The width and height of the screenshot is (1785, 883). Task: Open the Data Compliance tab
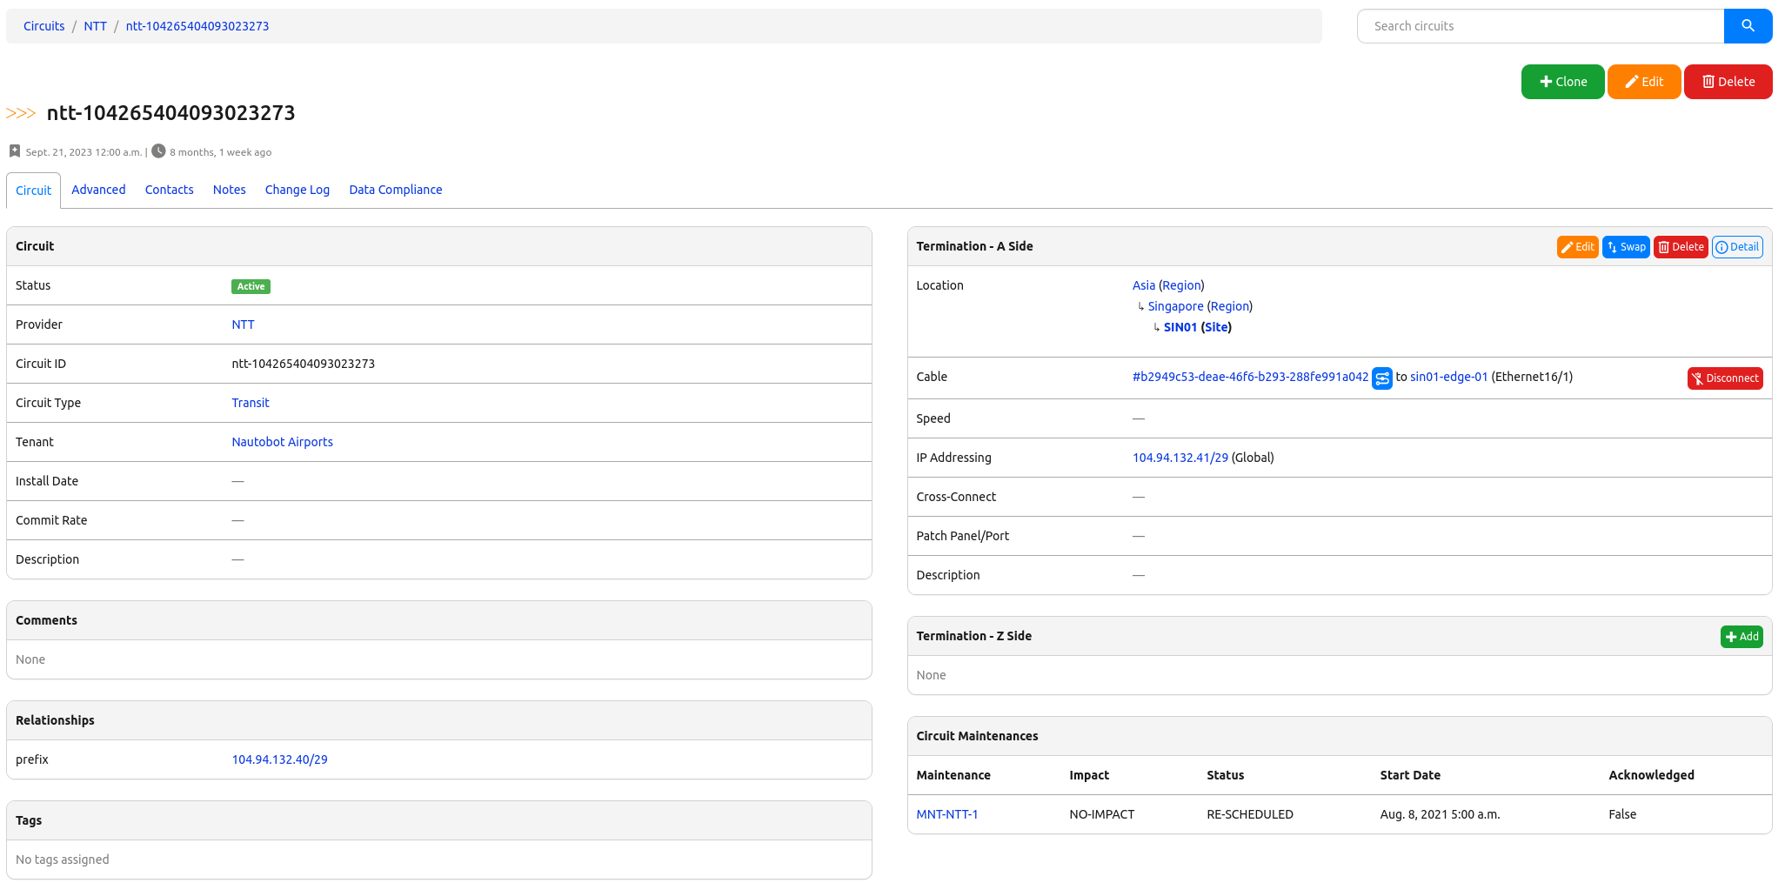point(395,190)
